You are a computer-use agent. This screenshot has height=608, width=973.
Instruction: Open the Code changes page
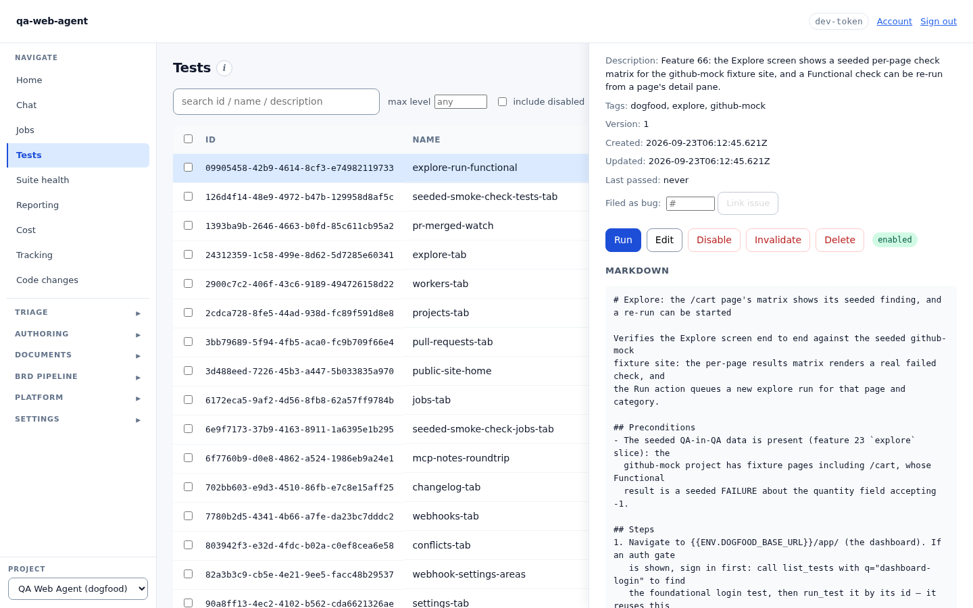pos(78,280)
